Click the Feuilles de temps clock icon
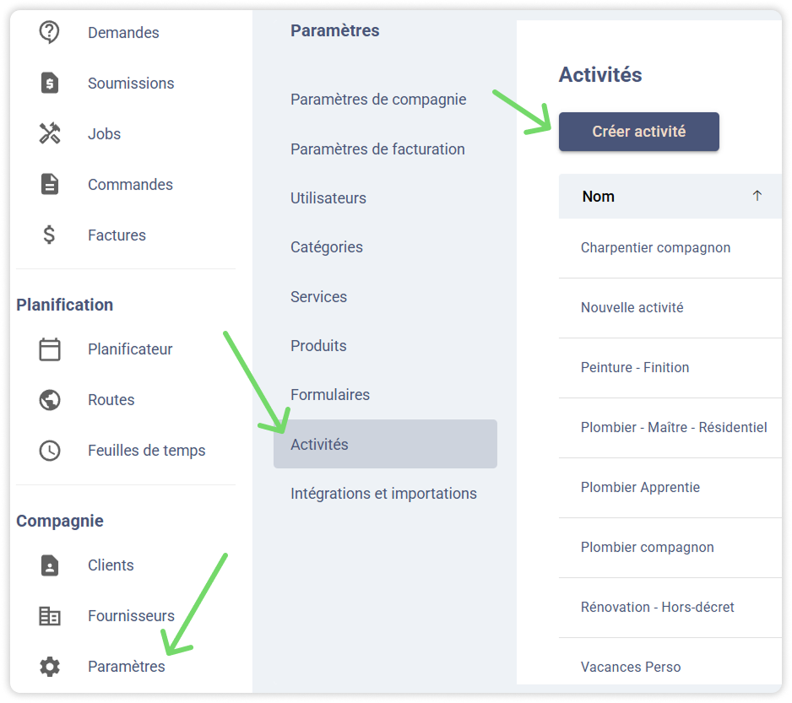The image size is (792, 703). [x=50, y=451]
